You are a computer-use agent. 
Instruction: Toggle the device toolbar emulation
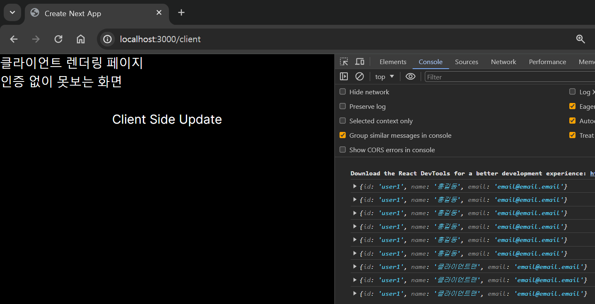click(x=359, y=61)
